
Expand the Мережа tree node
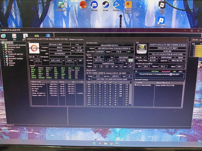5,63
